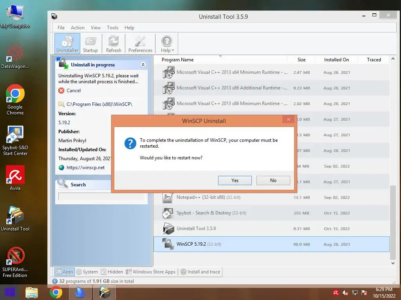
Task: Select the Startup toolbar button
Action: click(x=90, y=44)
